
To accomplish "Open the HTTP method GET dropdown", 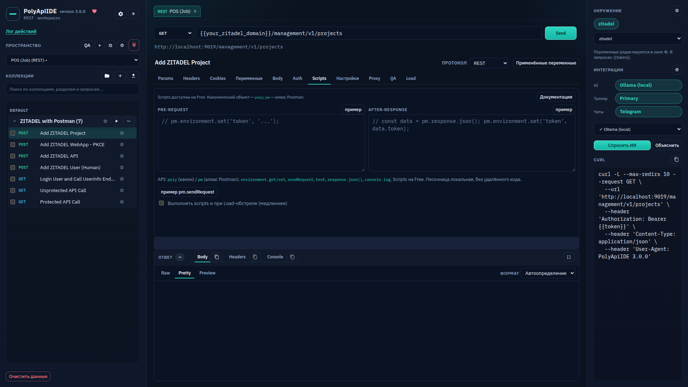I will (x=173, y=33).
